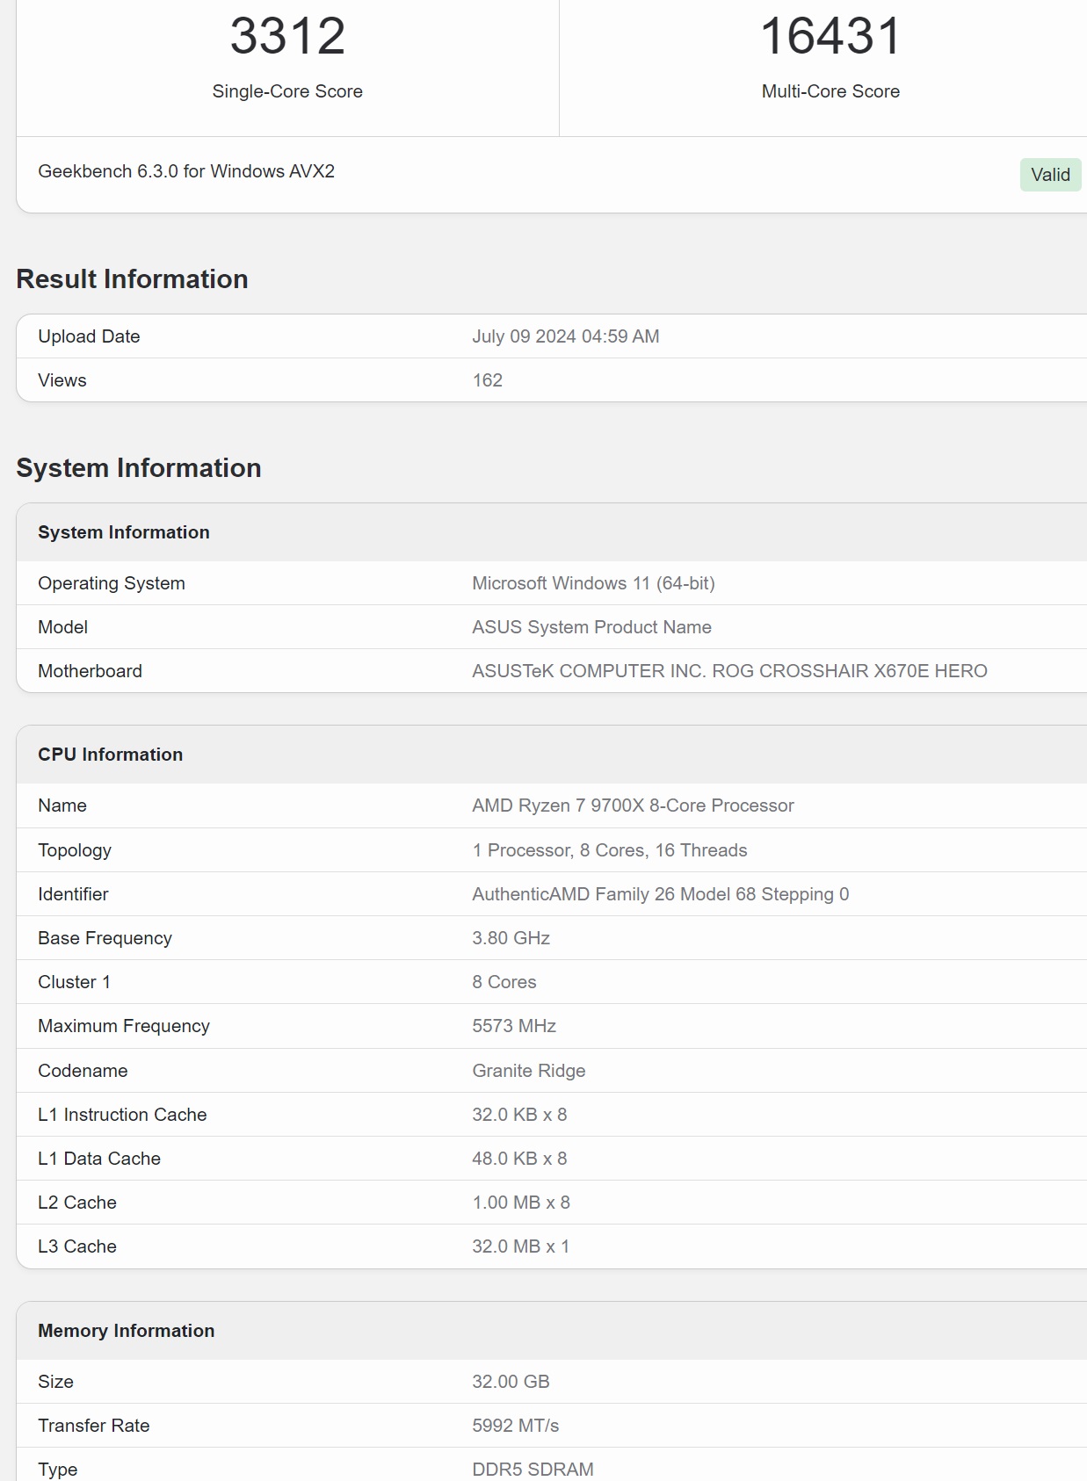Click the green Valid badge
This screenshot has height=1481, width=1087.
point(1050,175)
